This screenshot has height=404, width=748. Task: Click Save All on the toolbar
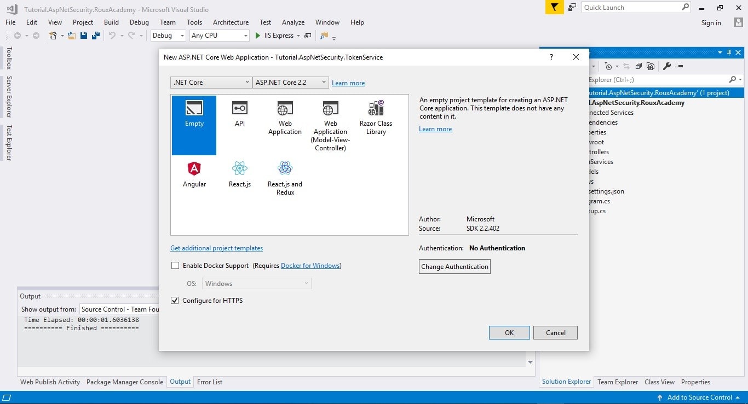95,35
